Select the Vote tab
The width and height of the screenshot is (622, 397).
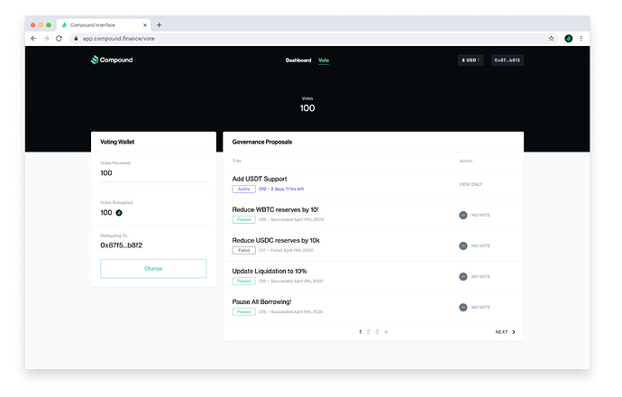(x=324, y=60)
